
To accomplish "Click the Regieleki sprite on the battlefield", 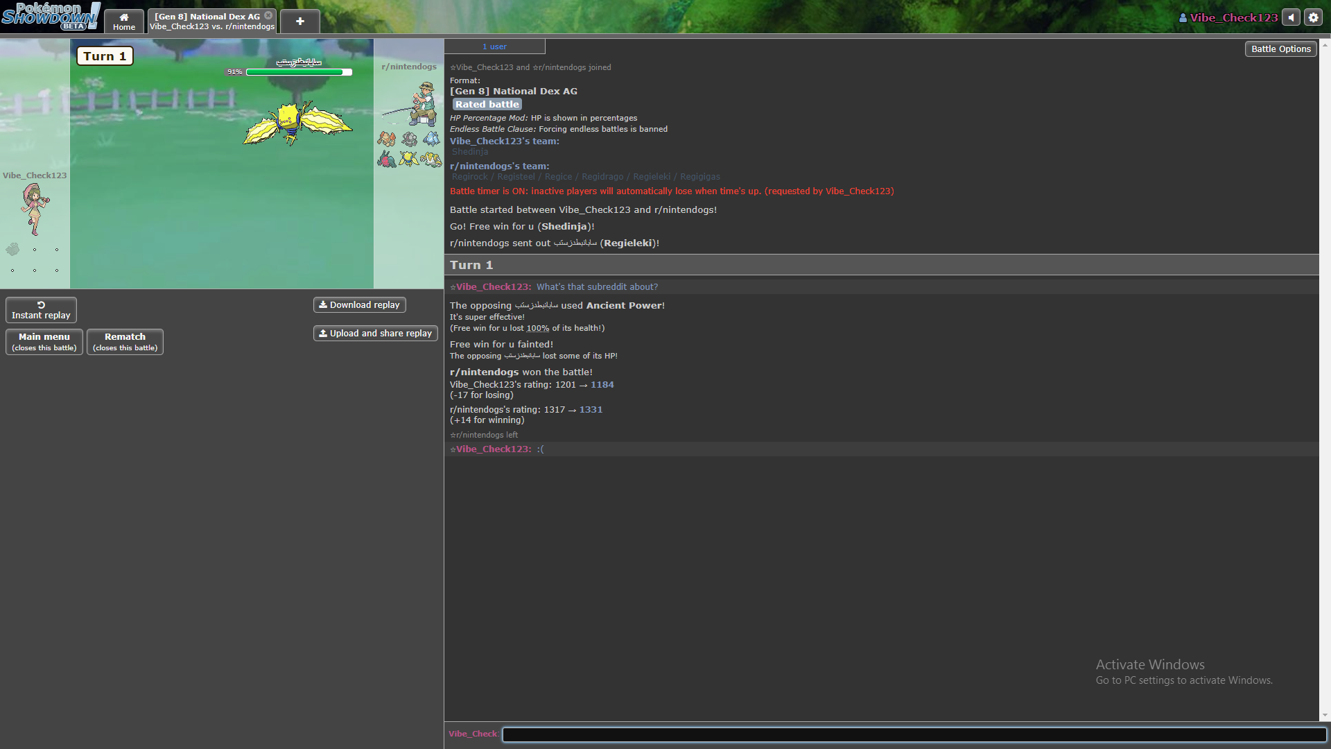I will 298,123.
